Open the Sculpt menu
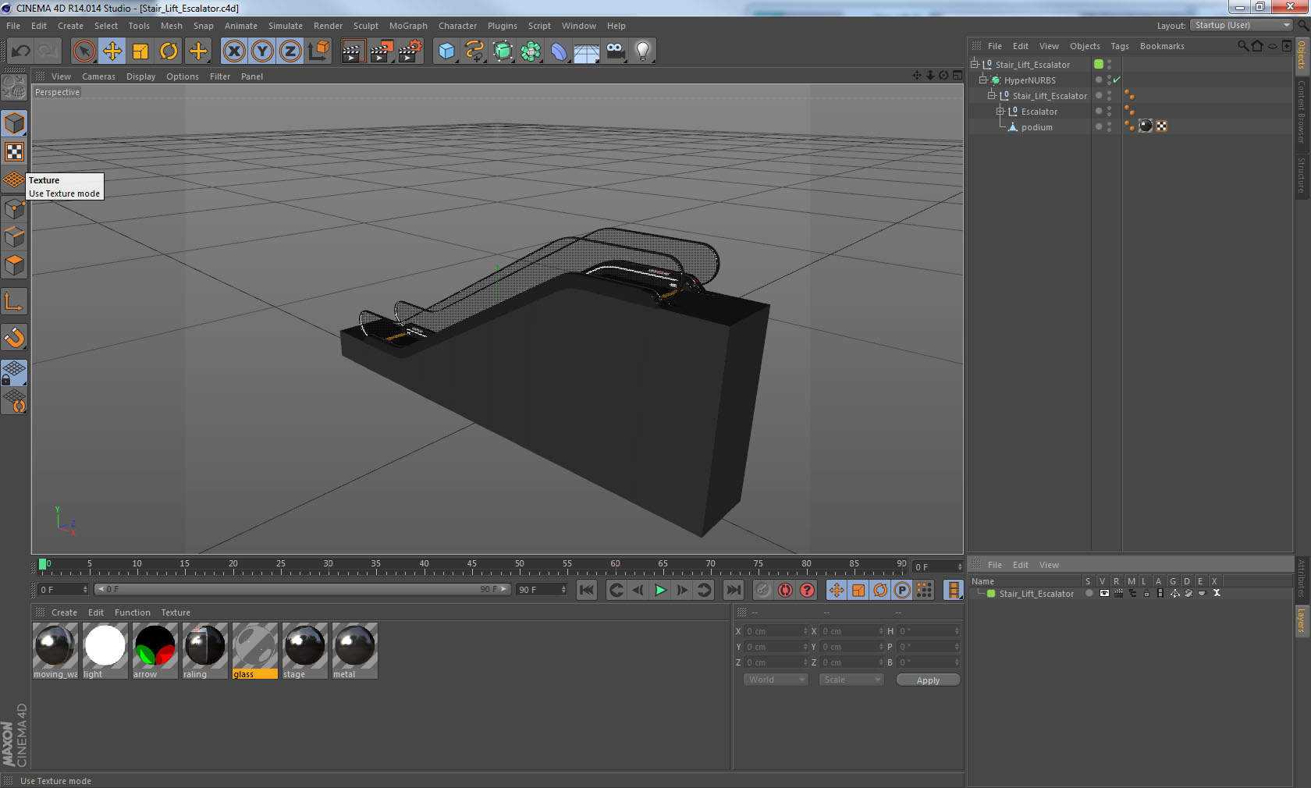Image resolution: width=1311 pixels, height=788 pixels. pos(365,26)
